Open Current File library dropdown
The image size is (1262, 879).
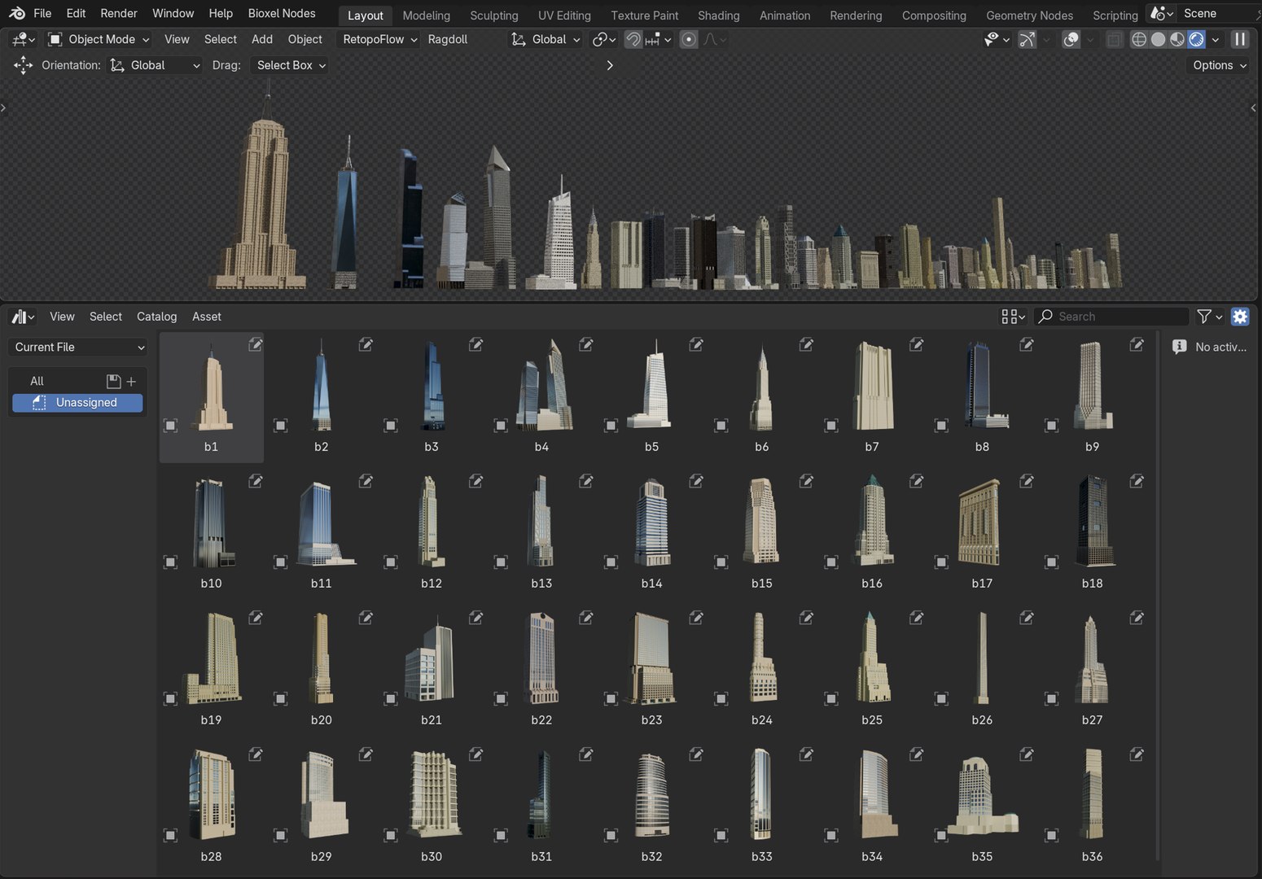tap(78, 347)
